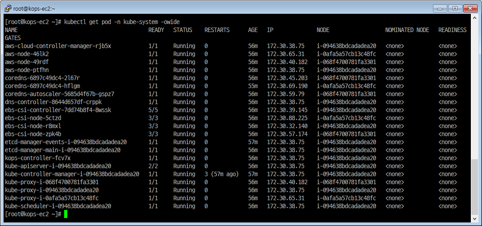This screenshot has width=482, height=226.
Task: Click the last shell prompt [root@kops-ec2 ~]#
Action: tap(33, 214)
